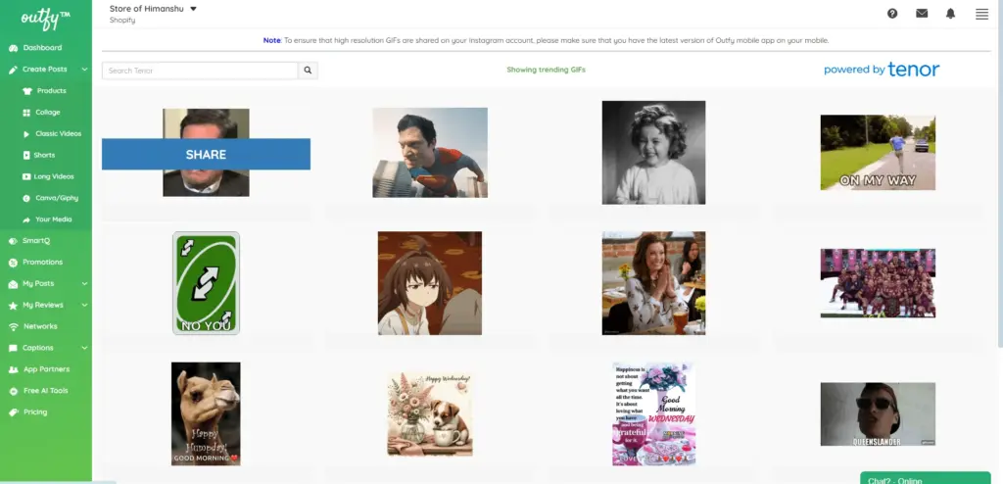This screenshot has width=1003, height=484.
Task: Open the messages envelope icon
Action: pyautogui.click(x=922, y=14)
